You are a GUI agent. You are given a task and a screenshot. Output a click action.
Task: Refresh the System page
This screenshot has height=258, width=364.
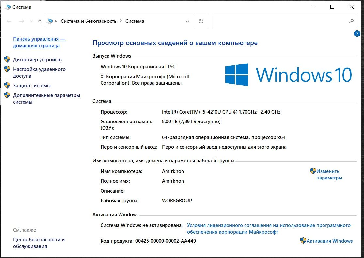201,21
